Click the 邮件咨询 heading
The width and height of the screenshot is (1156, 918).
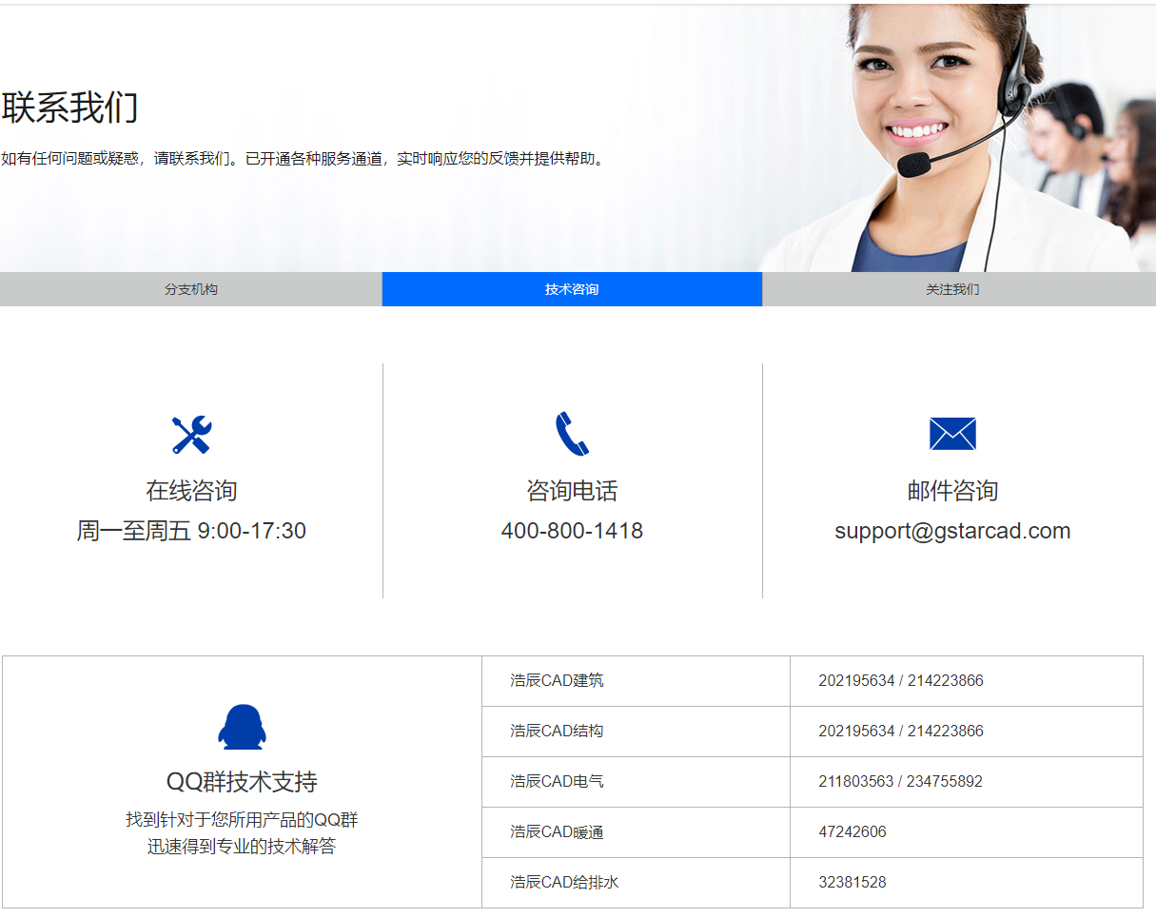952,491
